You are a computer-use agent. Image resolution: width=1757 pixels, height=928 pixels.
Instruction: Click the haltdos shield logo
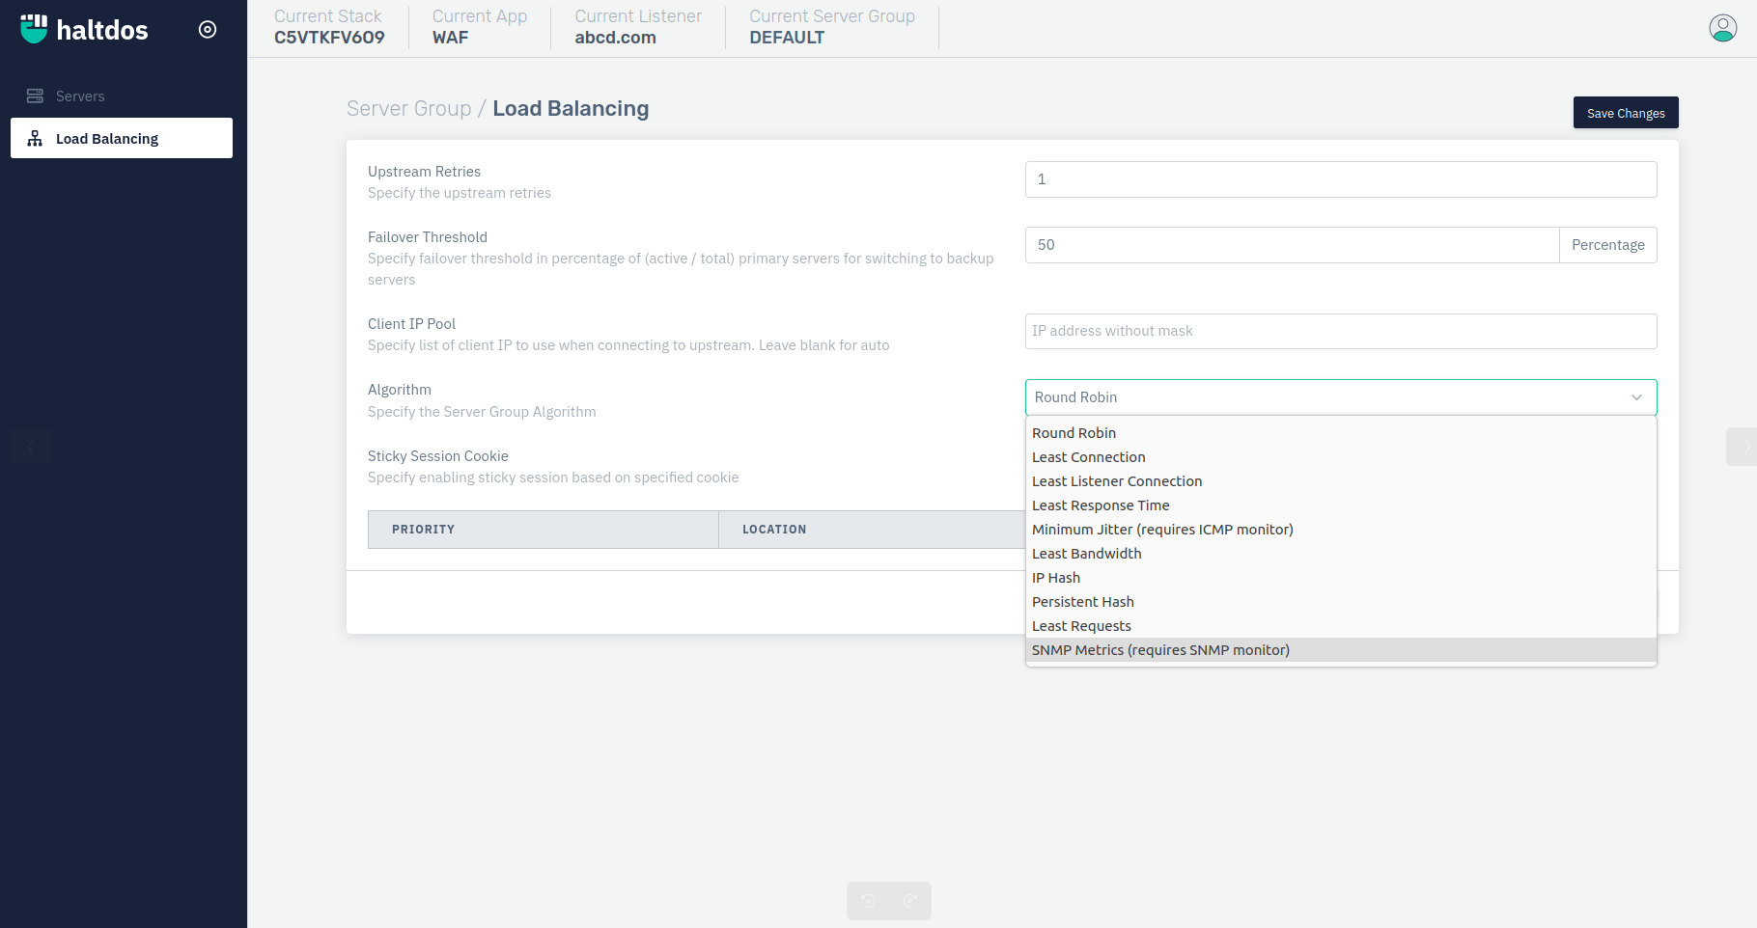(x=34, y=29)
